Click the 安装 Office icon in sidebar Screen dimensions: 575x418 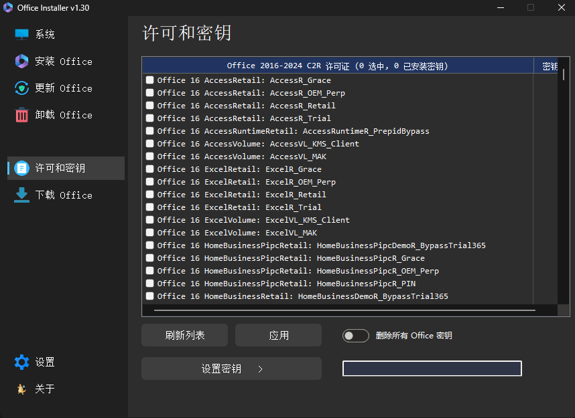point(22,61)
